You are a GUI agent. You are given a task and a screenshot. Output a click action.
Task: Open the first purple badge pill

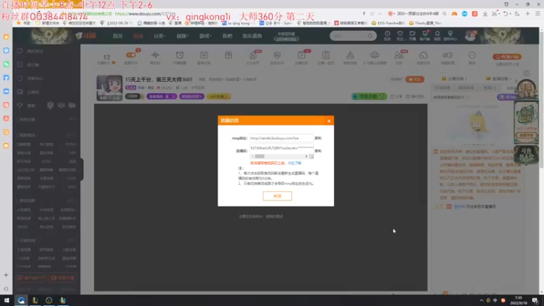coord(162,97)
